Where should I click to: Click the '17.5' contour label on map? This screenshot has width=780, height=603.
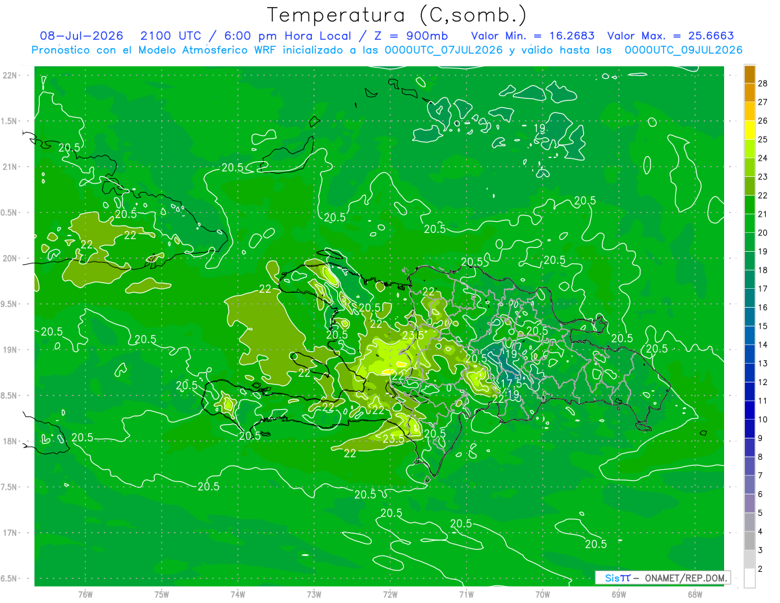click(x=512, y=384)
